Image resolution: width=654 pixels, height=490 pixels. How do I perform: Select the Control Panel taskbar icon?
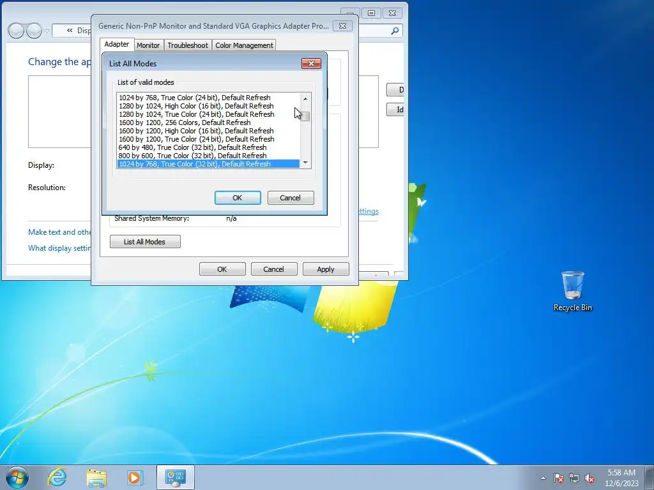(175, 477)
